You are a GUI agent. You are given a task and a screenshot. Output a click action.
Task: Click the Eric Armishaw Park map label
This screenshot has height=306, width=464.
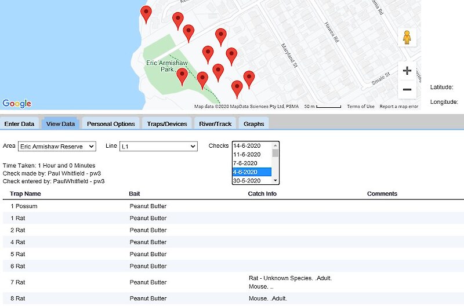coord(167,66)
